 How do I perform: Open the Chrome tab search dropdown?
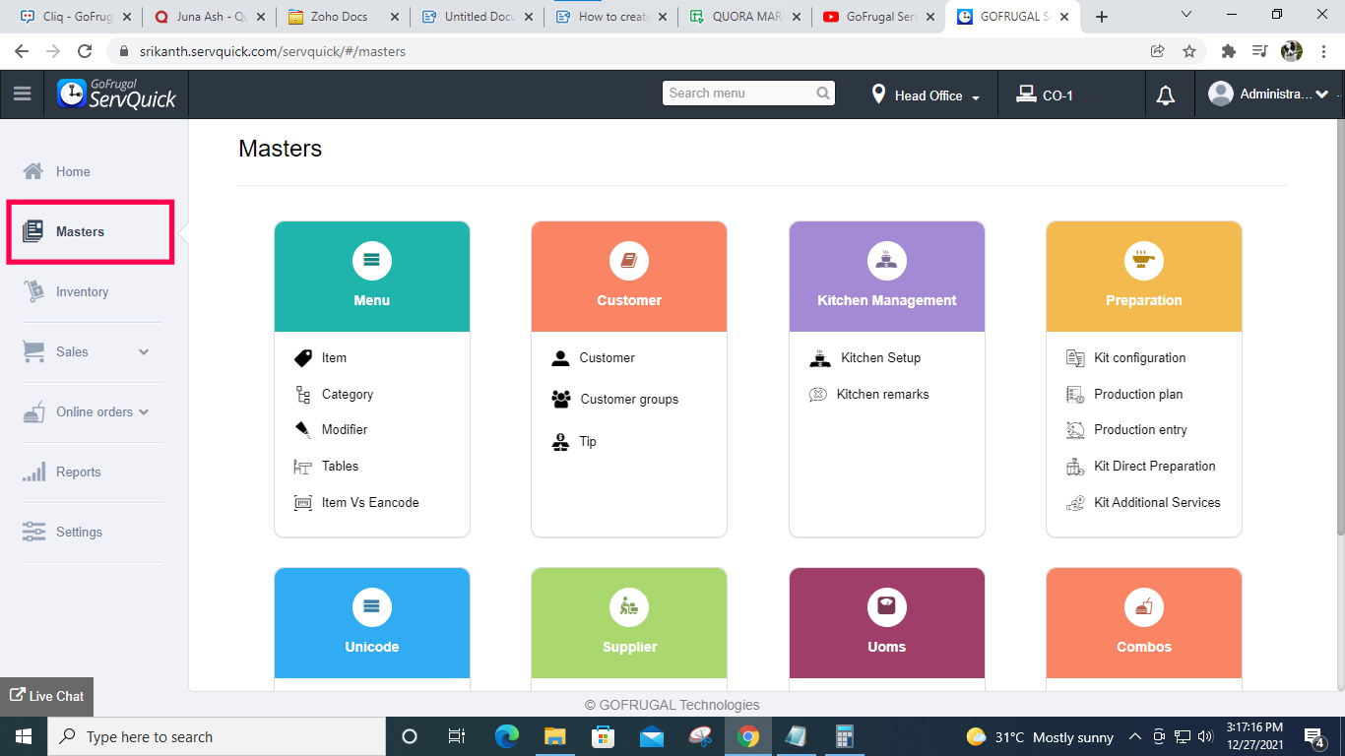click(x=1185, y=15)
